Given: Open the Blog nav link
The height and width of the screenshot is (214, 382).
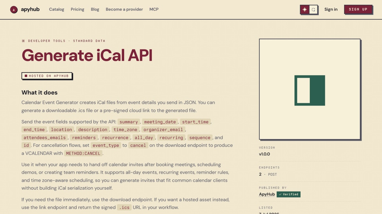Looking at the screenshot, I should [x=95, y=9].
